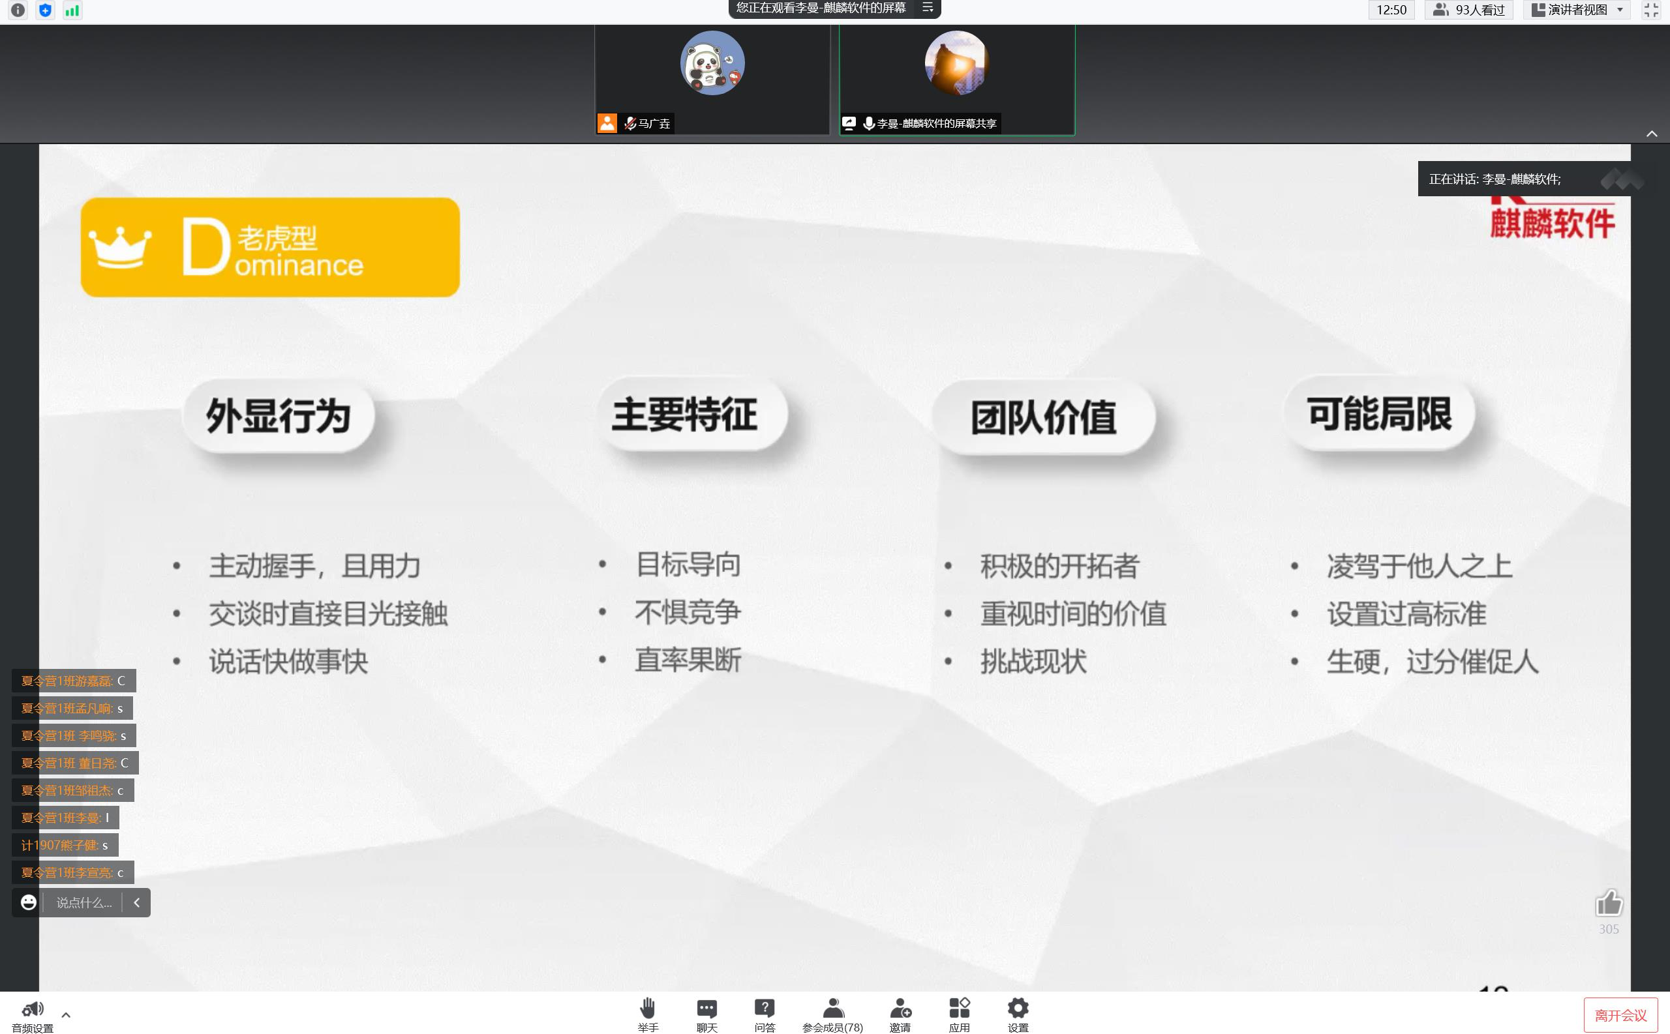This screenshot has height=1034, width=1670.
Task: Open the Speaker View (演讲者视图) dropdown
Action: click(x=1577, y=10)
